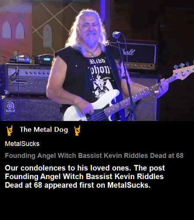Open the gray Angel Witch bassist headline
194x220 pixels.
[94, 155]
